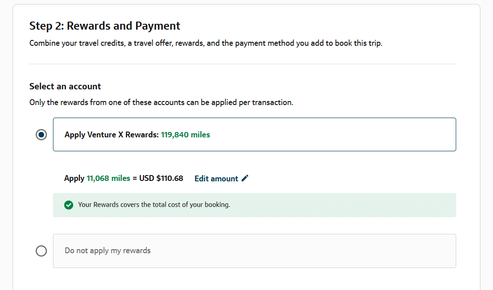Click the green checkmark icon in the banner

point(69,205)
